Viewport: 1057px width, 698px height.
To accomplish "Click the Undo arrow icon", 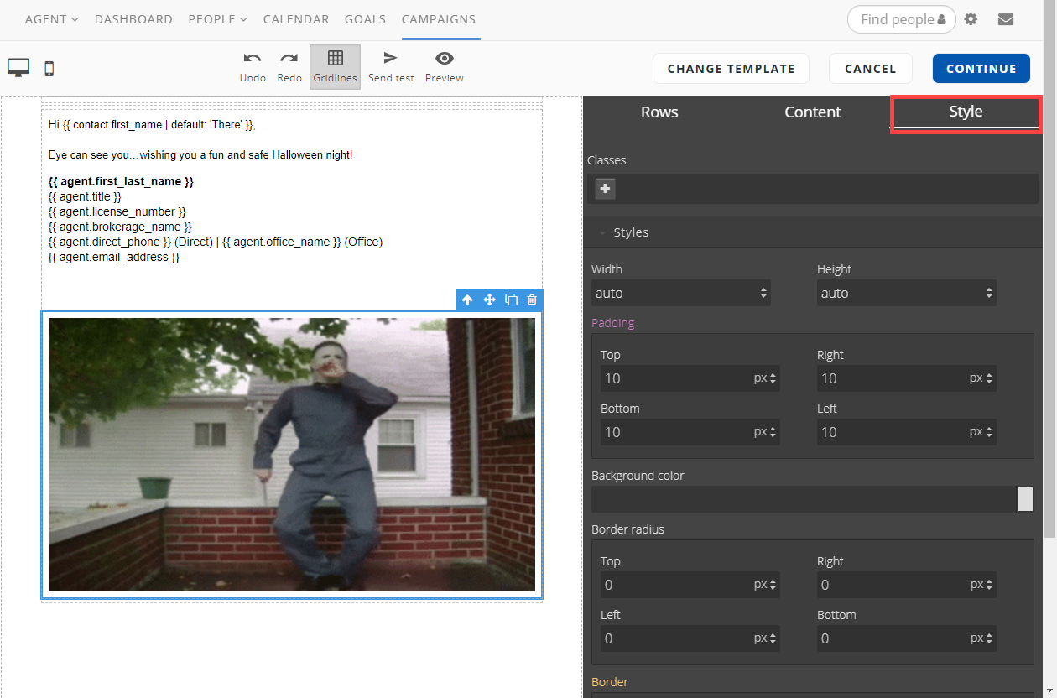I will point(253,59).
